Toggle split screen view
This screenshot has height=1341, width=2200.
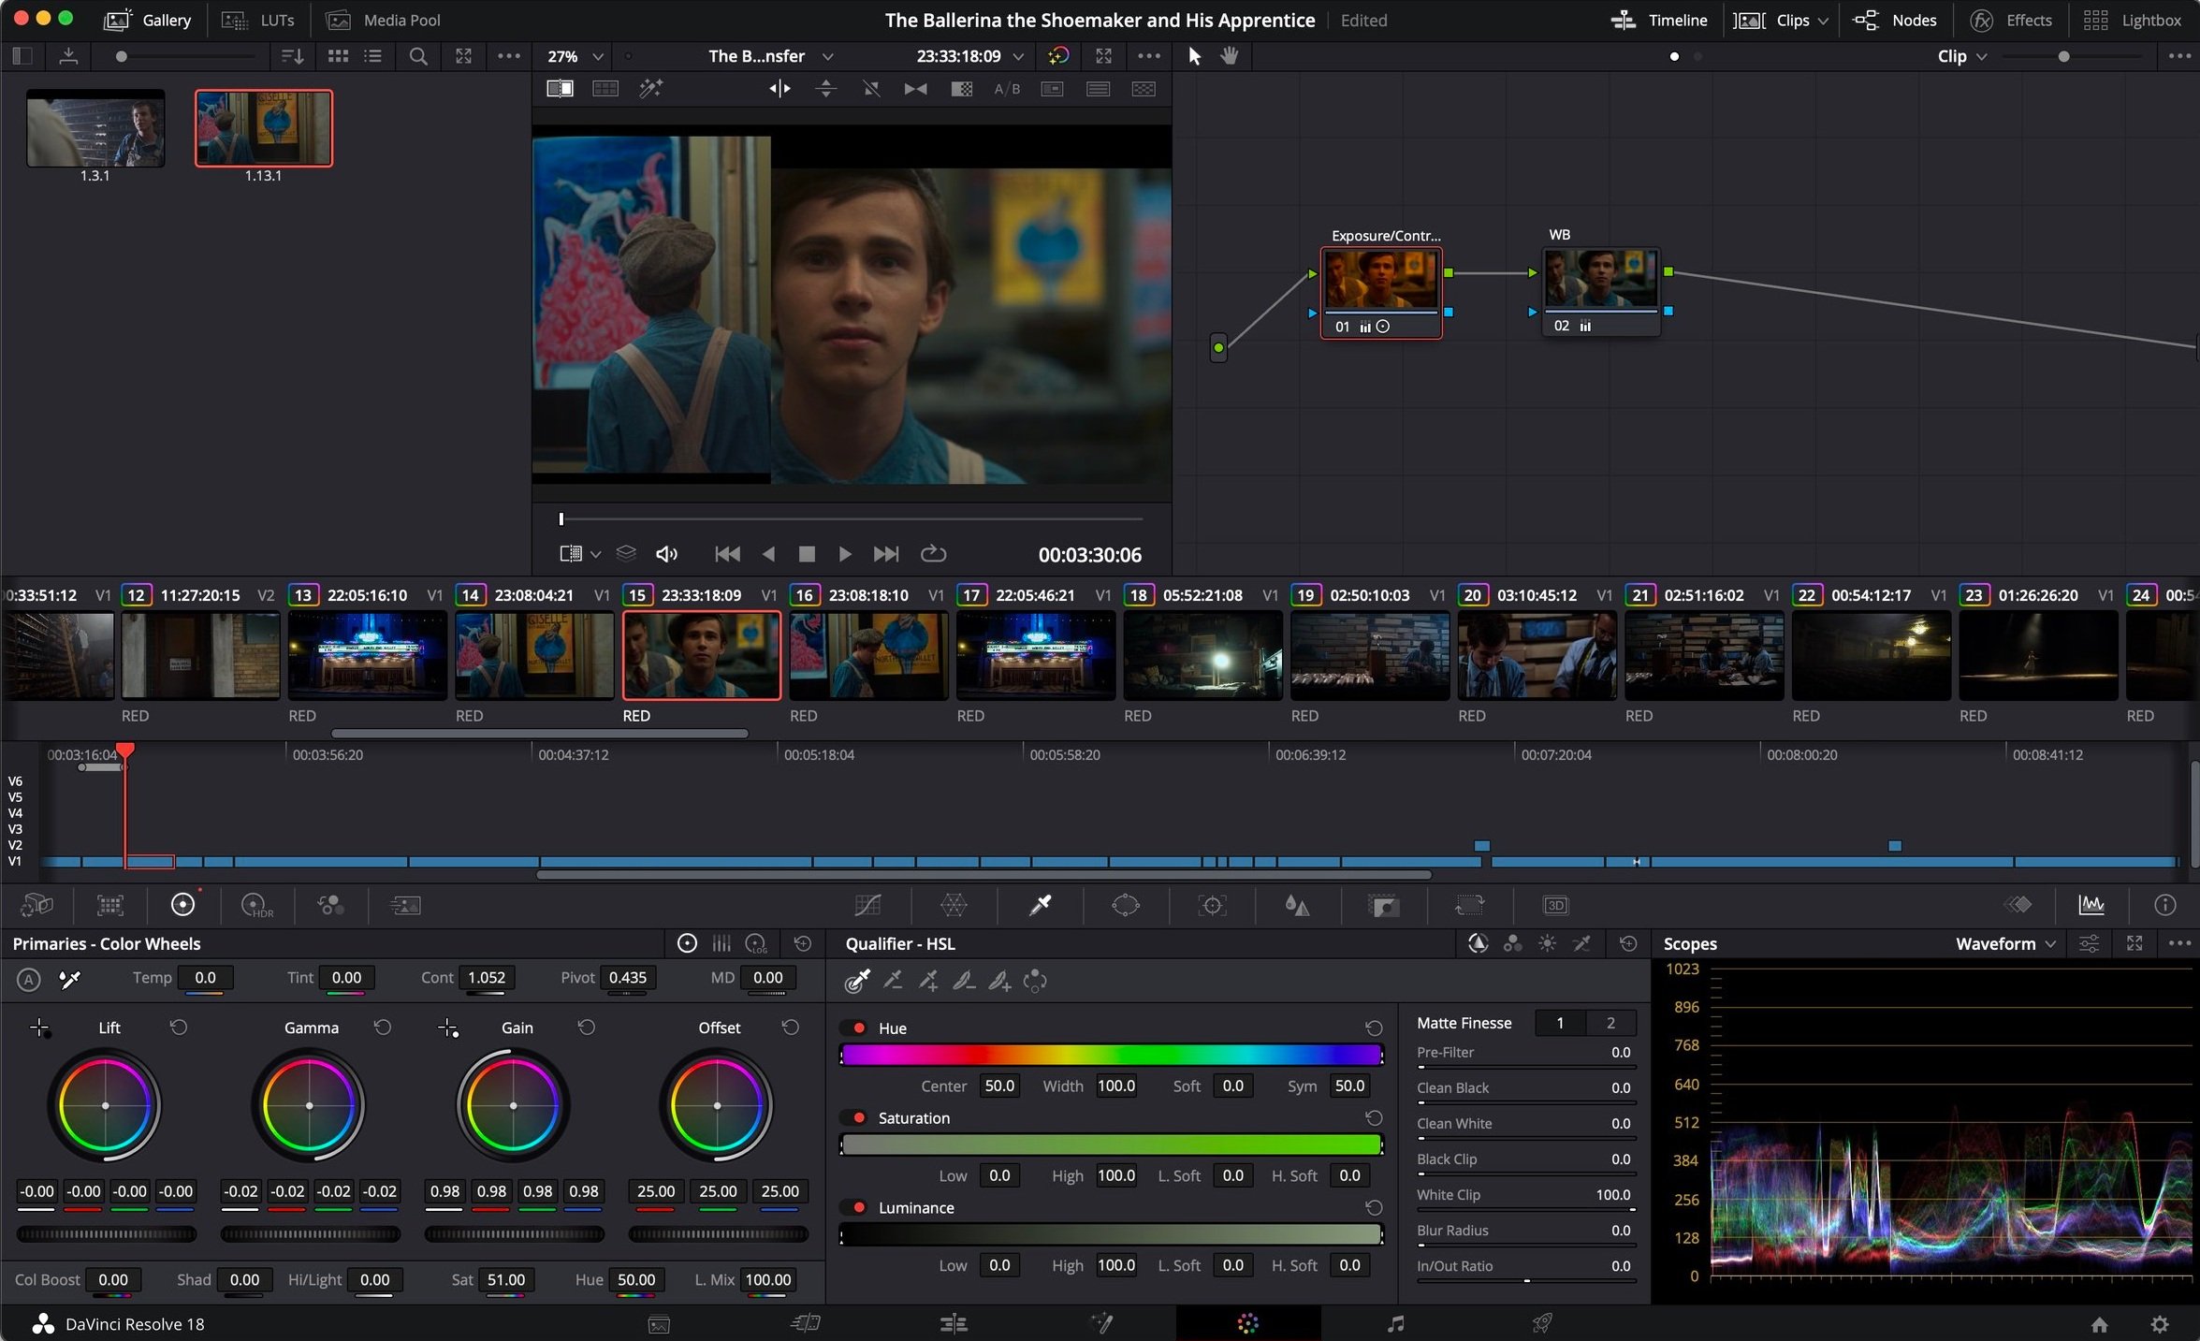[605, 89]
